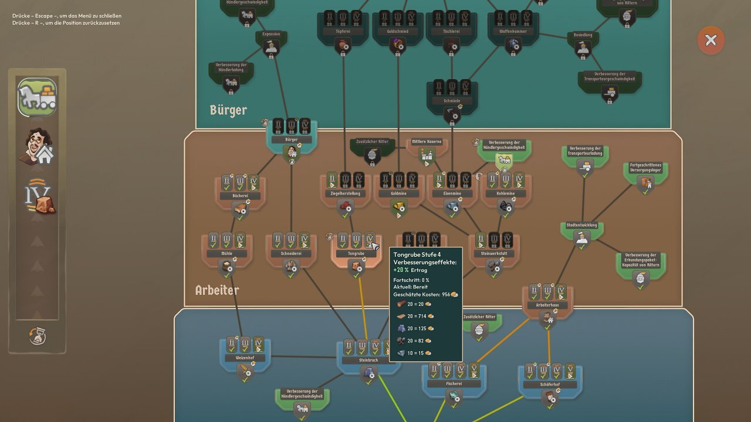Select Tongrube level II upgrade button
The height and width of the screenshot is (422, 751).
click(343, 240)
